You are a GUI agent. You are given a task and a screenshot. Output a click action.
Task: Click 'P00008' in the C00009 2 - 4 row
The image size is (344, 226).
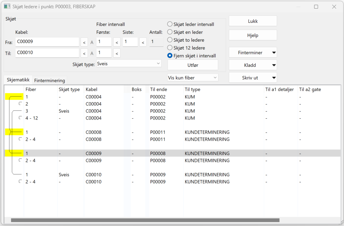click(x=158, y=160)
